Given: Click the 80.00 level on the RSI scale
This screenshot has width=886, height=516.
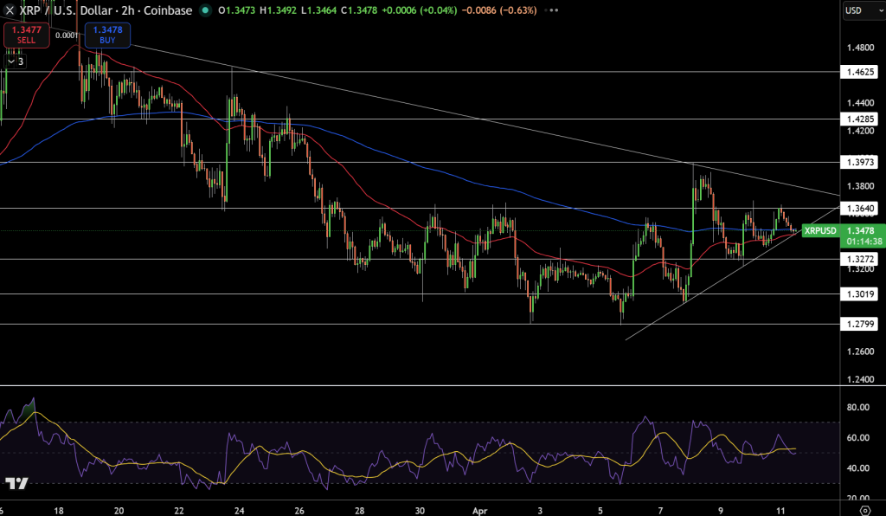Looking at the screenshot, I should pyautogui.click(x=858, y=405).
